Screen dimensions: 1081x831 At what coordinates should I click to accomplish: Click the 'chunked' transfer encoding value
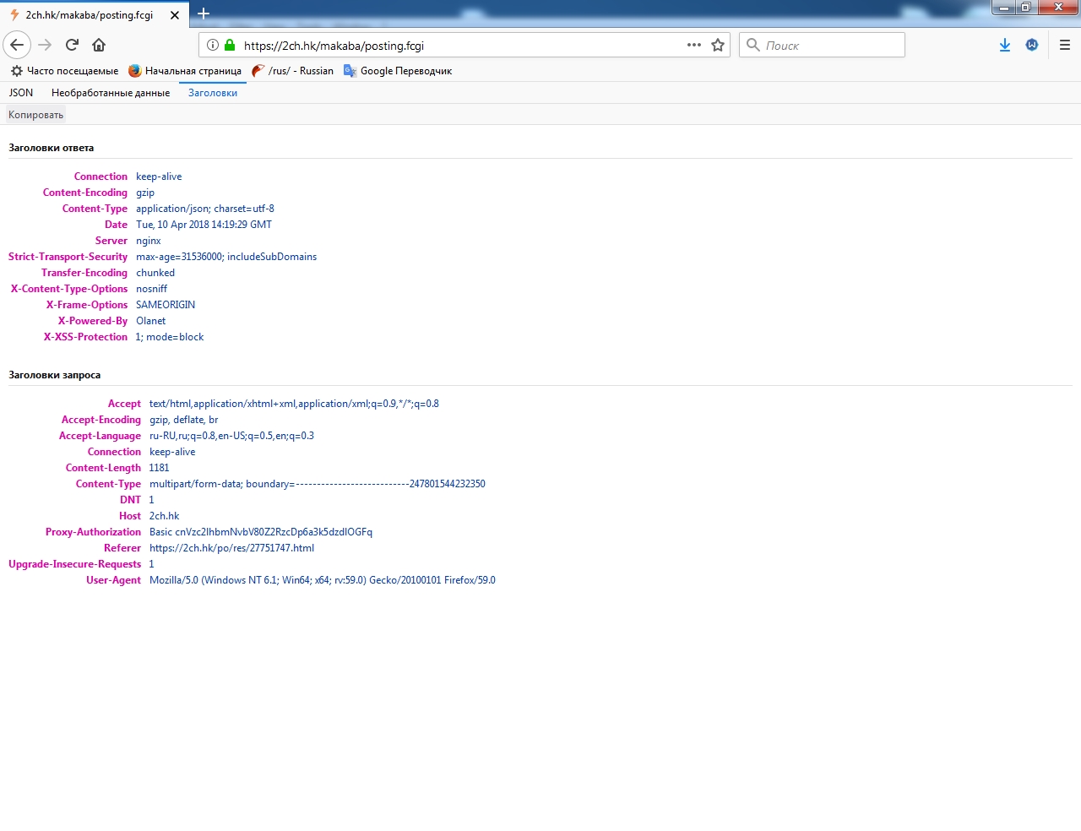[x=155, y=273]
